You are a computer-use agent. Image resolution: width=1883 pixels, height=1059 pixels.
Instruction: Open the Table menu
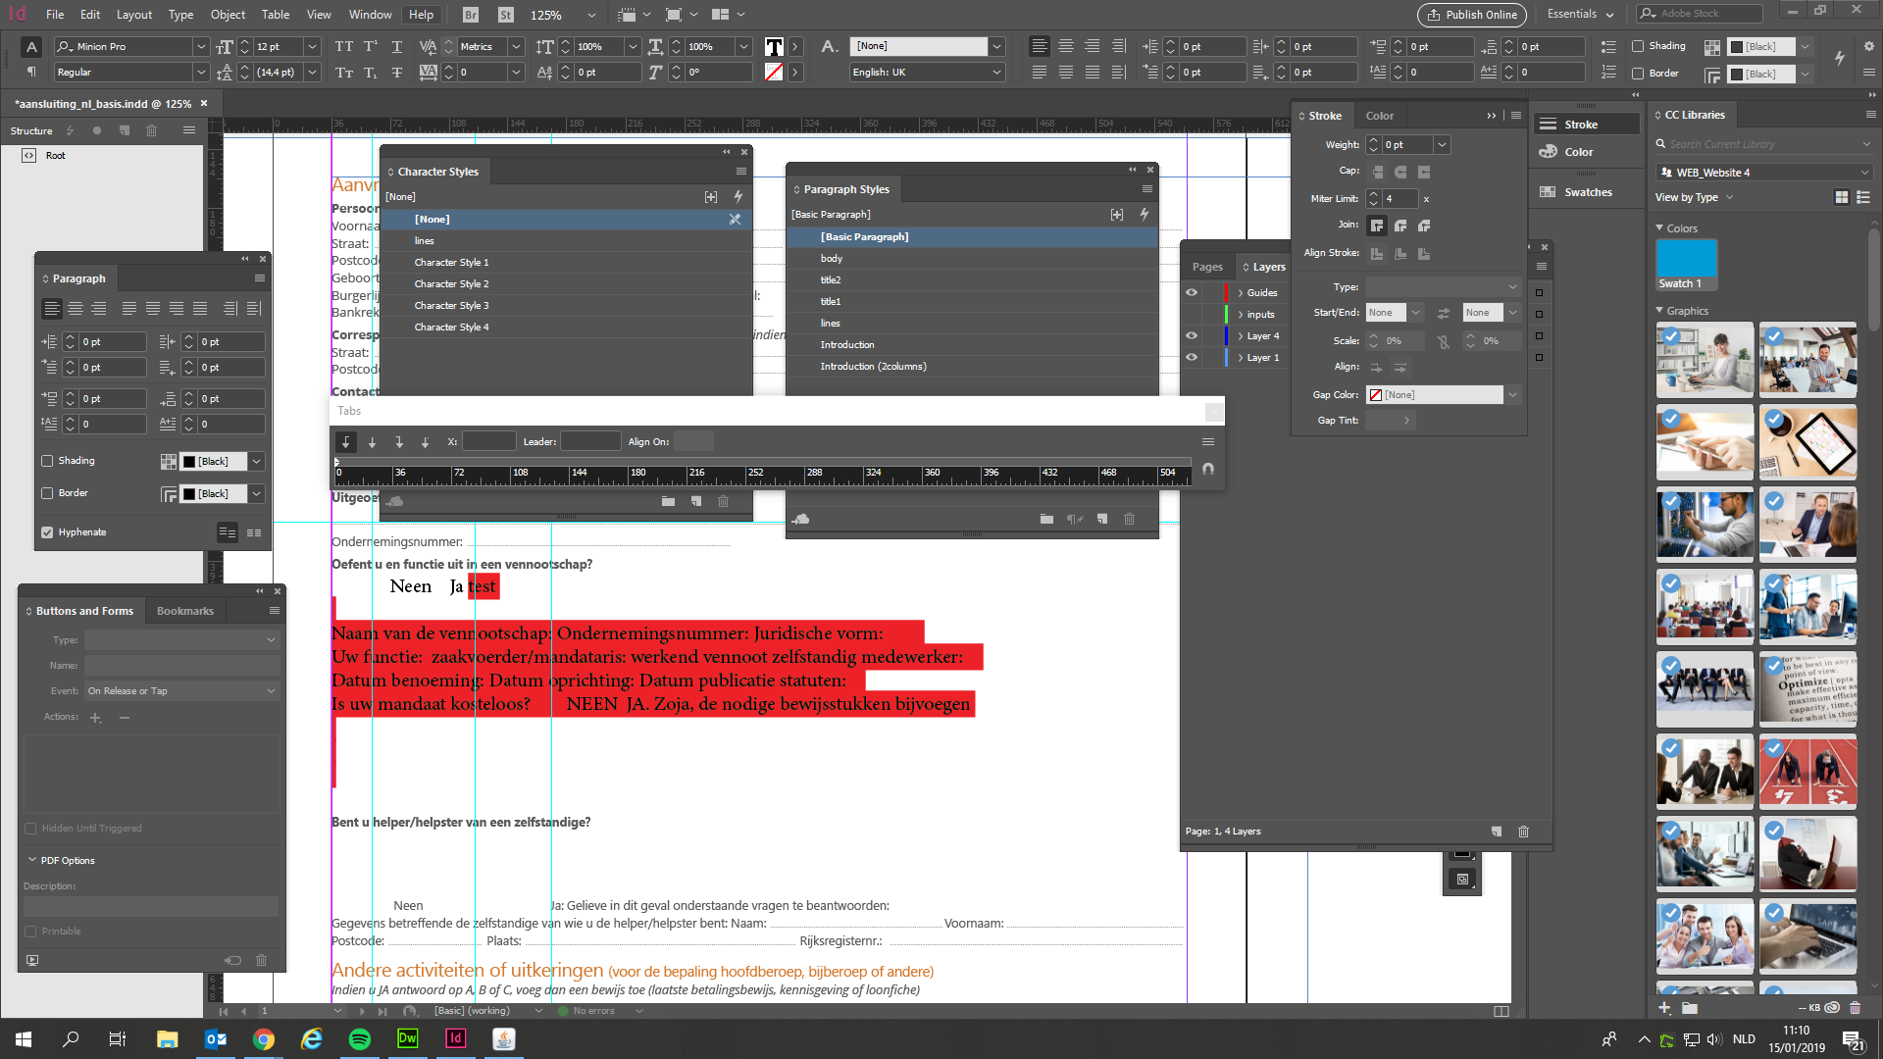tap(275, 15)
